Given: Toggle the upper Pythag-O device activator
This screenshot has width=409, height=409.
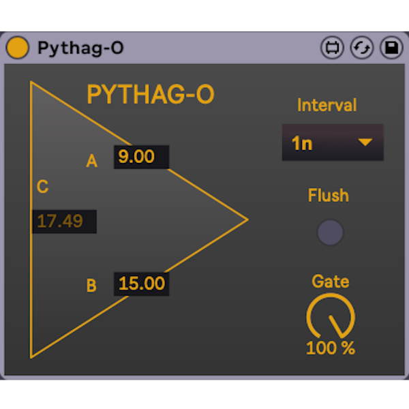Looking at the screenshot, I should click(17, 16).
